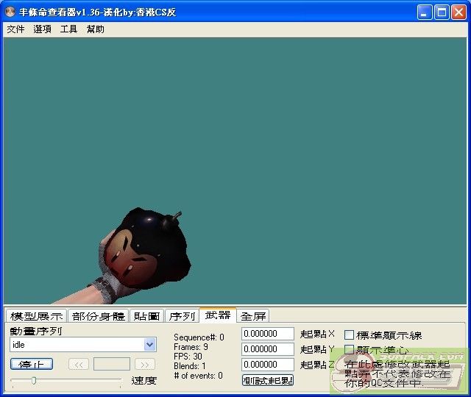This screenshot has height=397, width=471.
Task: Click the 起點X origin input field
Action: tap(268, 334)
